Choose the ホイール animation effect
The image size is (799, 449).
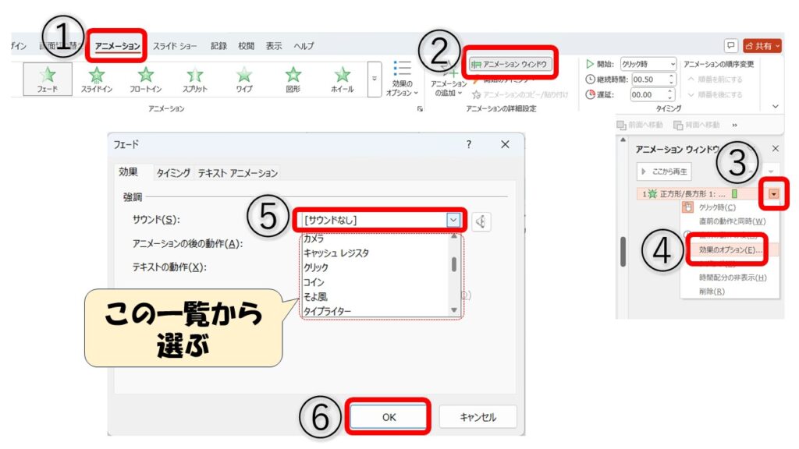342,80
